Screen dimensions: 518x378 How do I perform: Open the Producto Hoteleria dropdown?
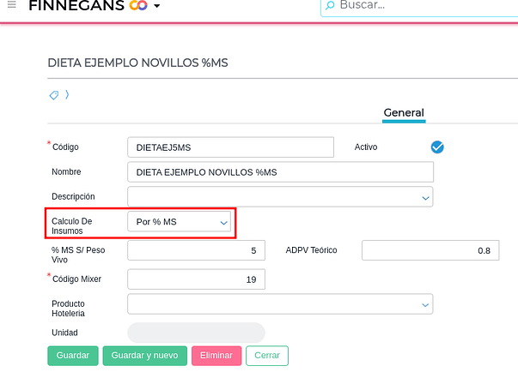280,304
